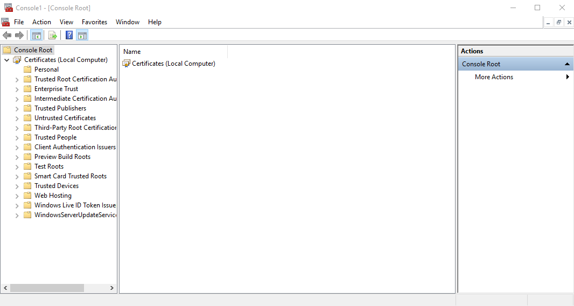Click the Console Root folder icon in tree
The image size is (574, 306).
(x=7, y=50)
